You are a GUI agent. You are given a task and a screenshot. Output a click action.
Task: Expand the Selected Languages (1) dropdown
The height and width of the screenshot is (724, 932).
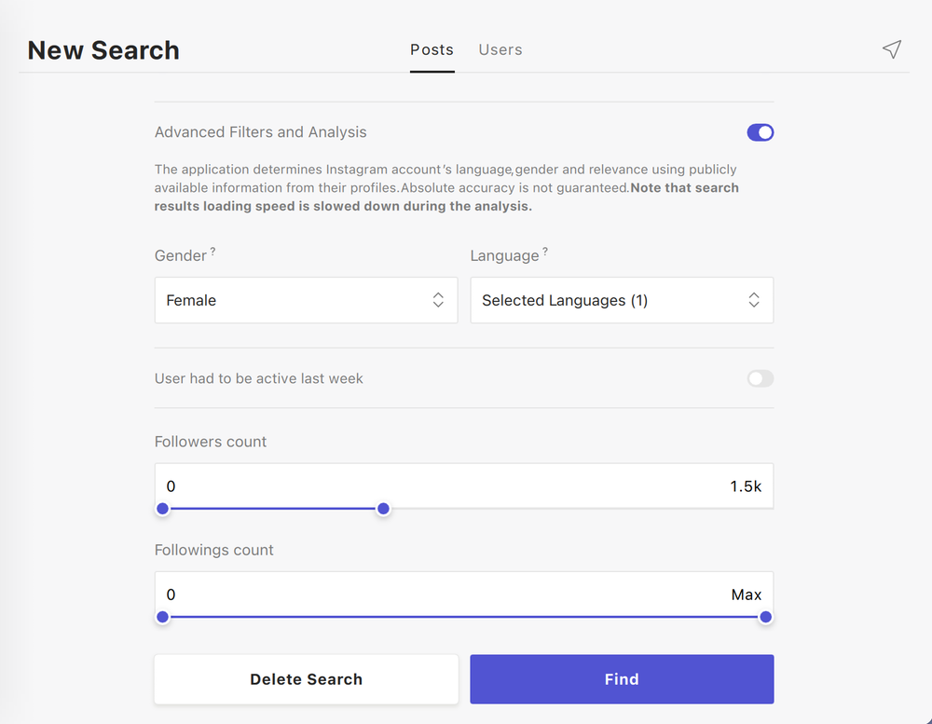point(621,300)
